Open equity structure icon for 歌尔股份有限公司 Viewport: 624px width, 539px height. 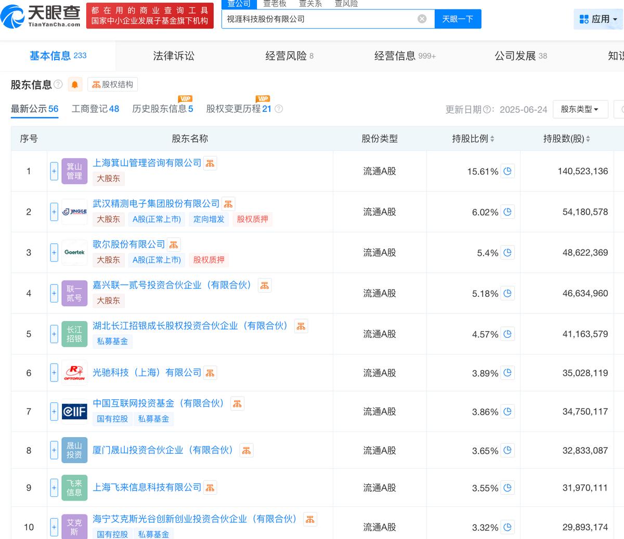pyautogui.click(x=174, y=245)
